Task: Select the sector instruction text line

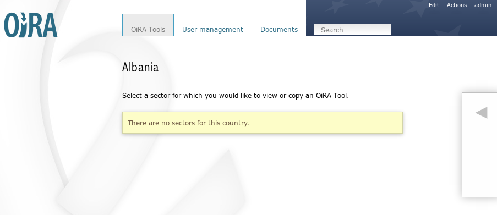Action: pyautogui.click(x=236, y=96)
